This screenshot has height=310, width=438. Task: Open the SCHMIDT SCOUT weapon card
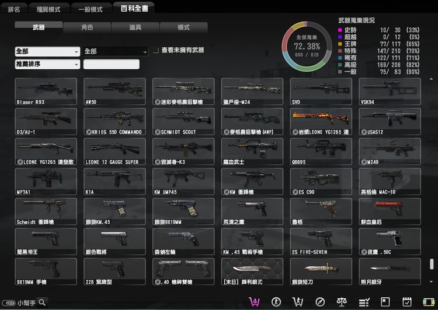pos(183,122)
